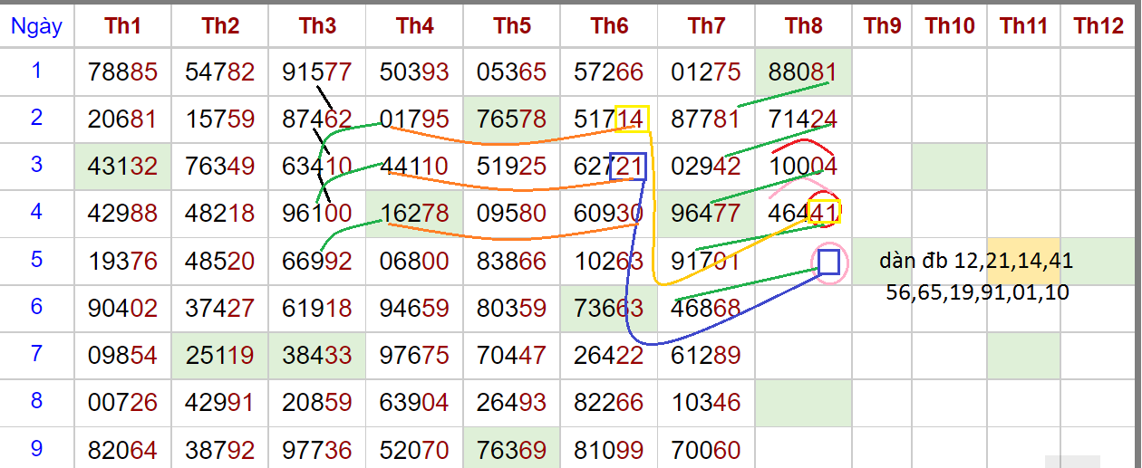This screenshot has height=468, width=1142.
Task: Click cell value 42988
Action: (x=122, y=214)
